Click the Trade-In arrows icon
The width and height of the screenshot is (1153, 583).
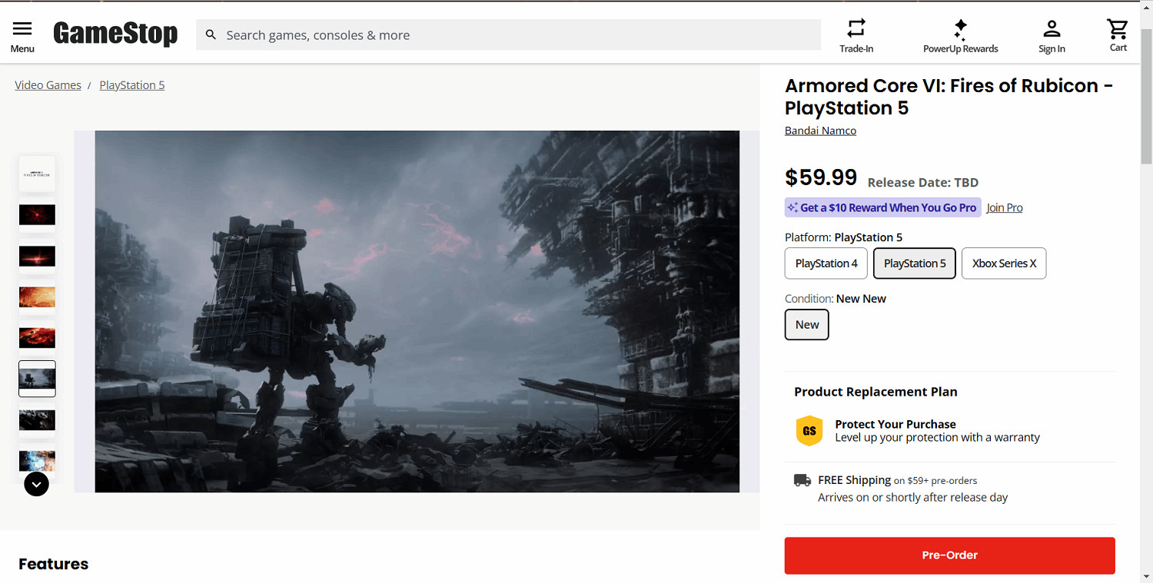coord(856,28)
